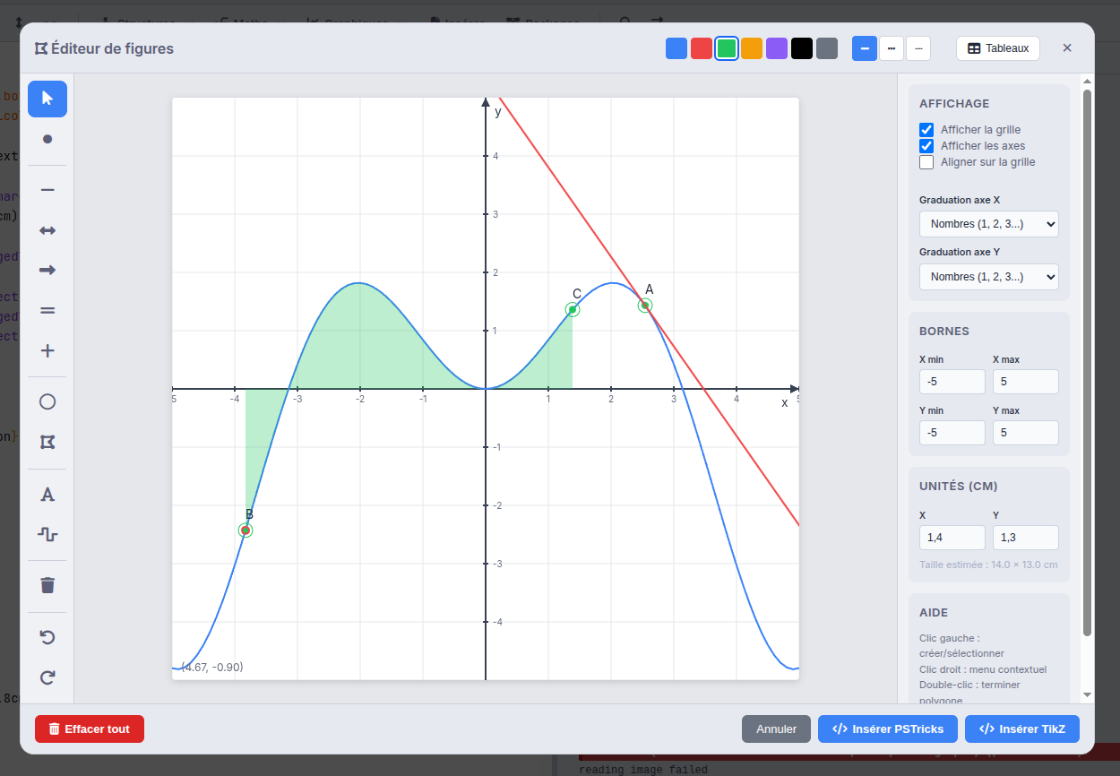Pick the circle drawing tool
The height and width of the screenshot is (776, 1120).
[47, 401]
